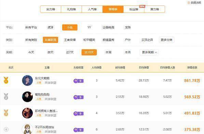204x134 pixels.
Task: Click the 日均弹幕人数 column header
Action: [x=167, y=68]
